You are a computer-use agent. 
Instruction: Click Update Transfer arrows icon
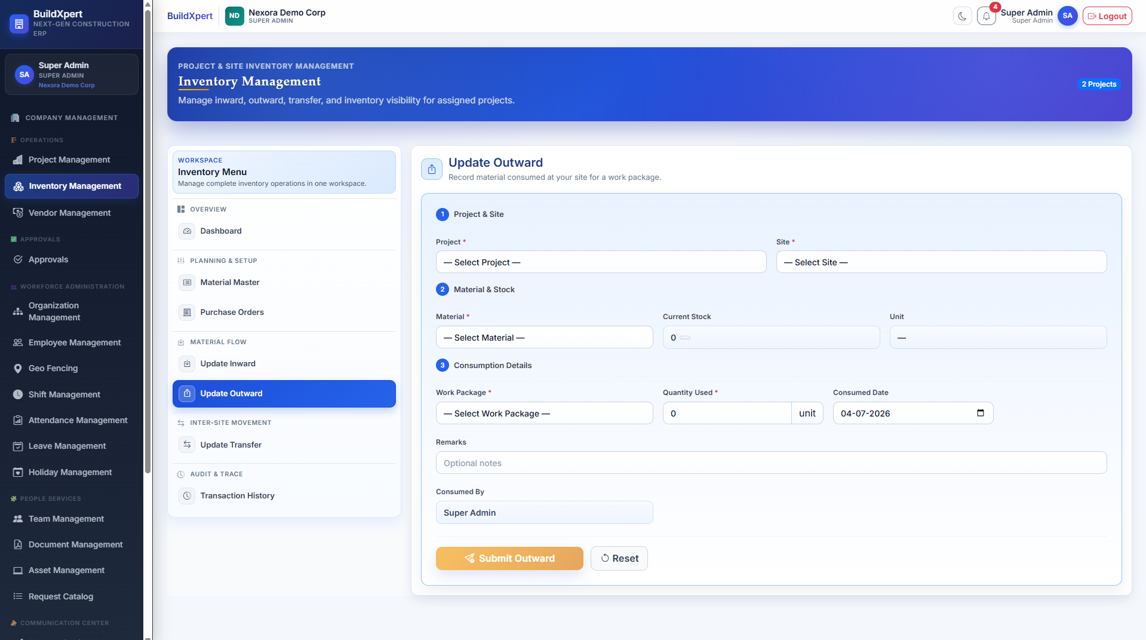tap(187, 445)
